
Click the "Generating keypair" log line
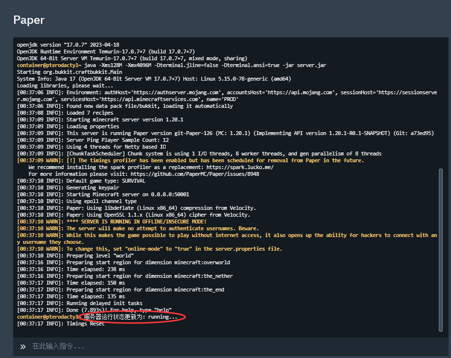pyautogui.click(x=68, y=188)
